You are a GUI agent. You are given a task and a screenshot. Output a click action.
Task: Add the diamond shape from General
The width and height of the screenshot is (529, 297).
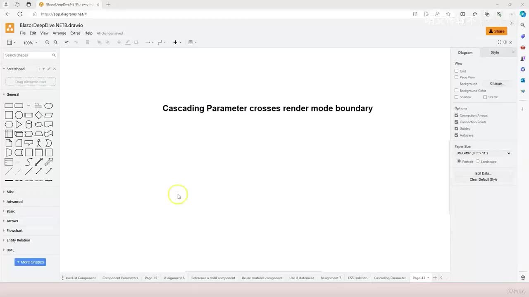pyautogui.click(x=38, y=115)
